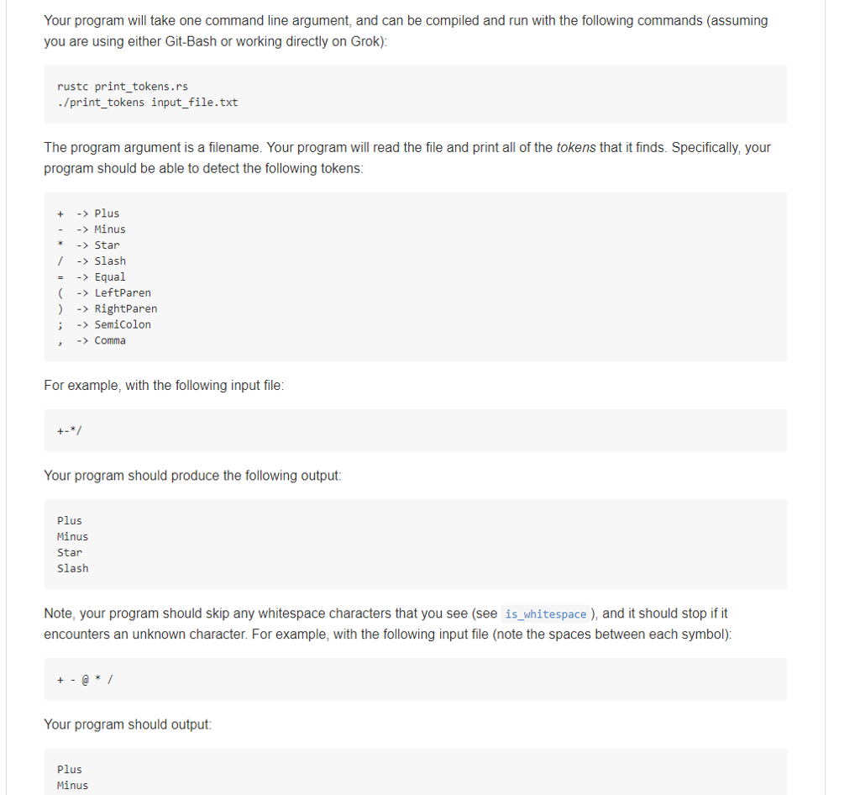Click the ./print_tokens input_file.txt command
The height and width of the screenshot is (795, 860).
148,103
